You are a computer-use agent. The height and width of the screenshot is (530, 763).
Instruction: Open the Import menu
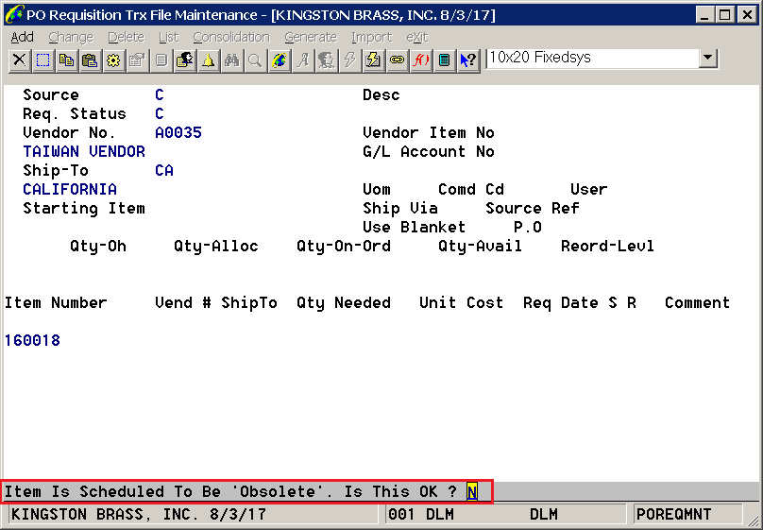pos(372,37)
